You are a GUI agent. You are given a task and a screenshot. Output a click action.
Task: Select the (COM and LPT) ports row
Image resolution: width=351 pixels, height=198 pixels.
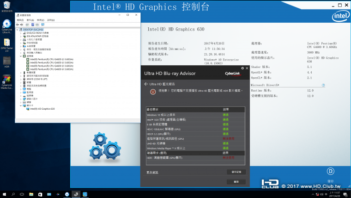point(37,79)
